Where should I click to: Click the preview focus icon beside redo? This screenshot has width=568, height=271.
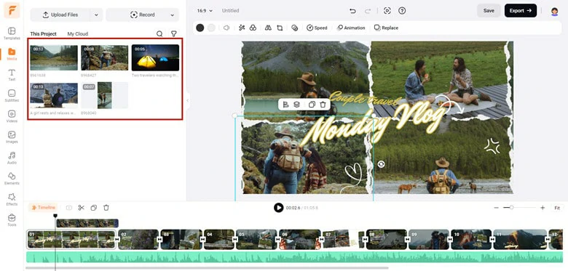pyautogui.click(x=387, y=11)
